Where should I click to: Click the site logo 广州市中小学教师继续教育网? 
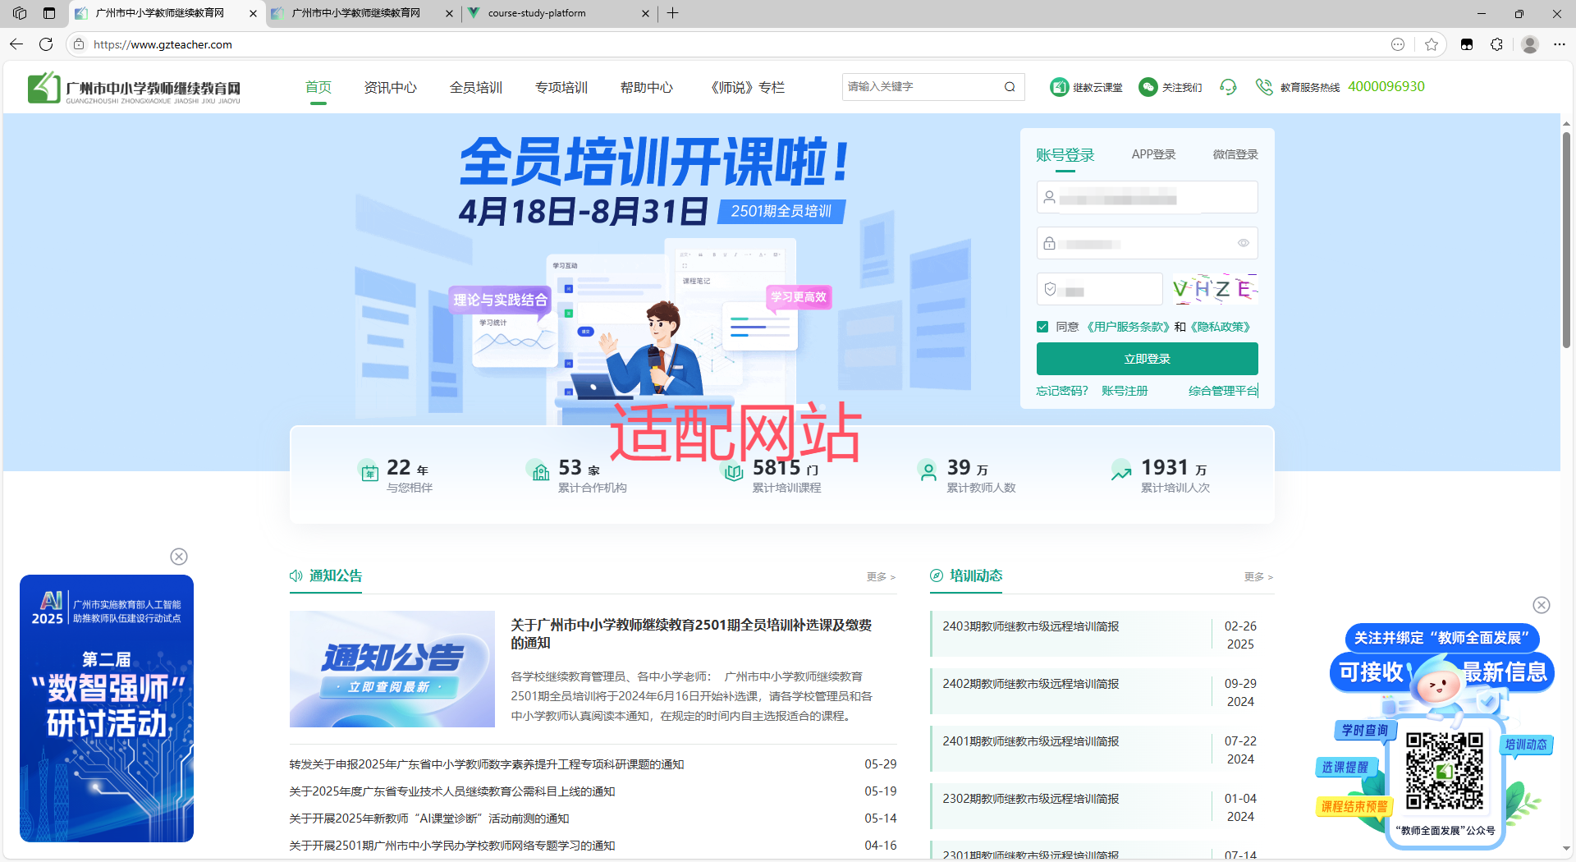[134, 88]
